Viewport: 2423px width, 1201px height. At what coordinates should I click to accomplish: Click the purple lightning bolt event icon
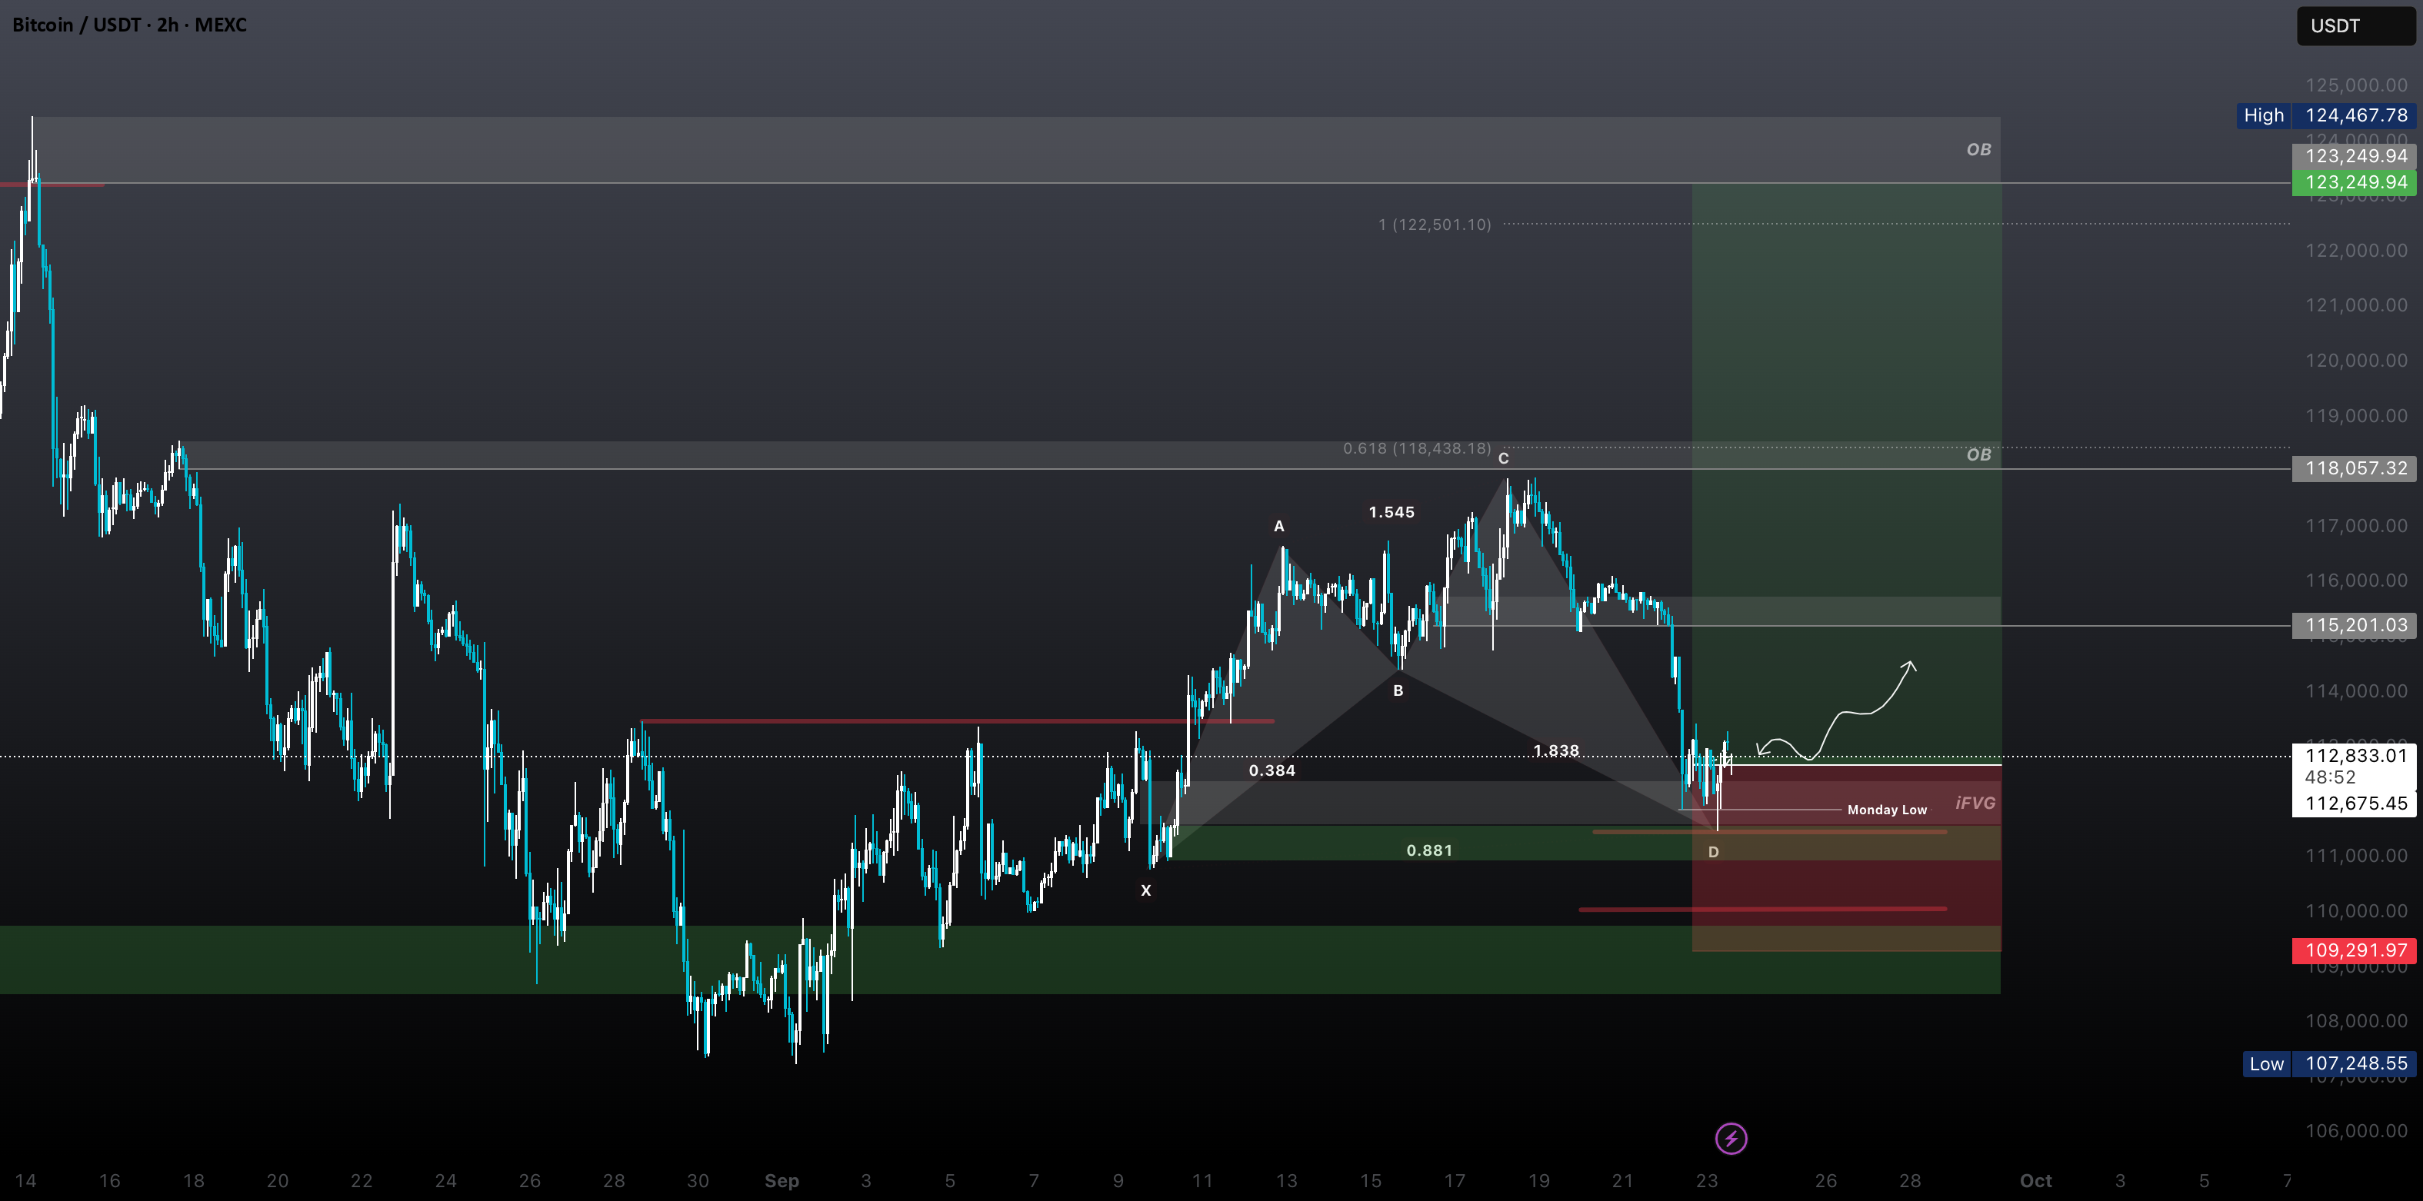[x=1731, y=1138]
